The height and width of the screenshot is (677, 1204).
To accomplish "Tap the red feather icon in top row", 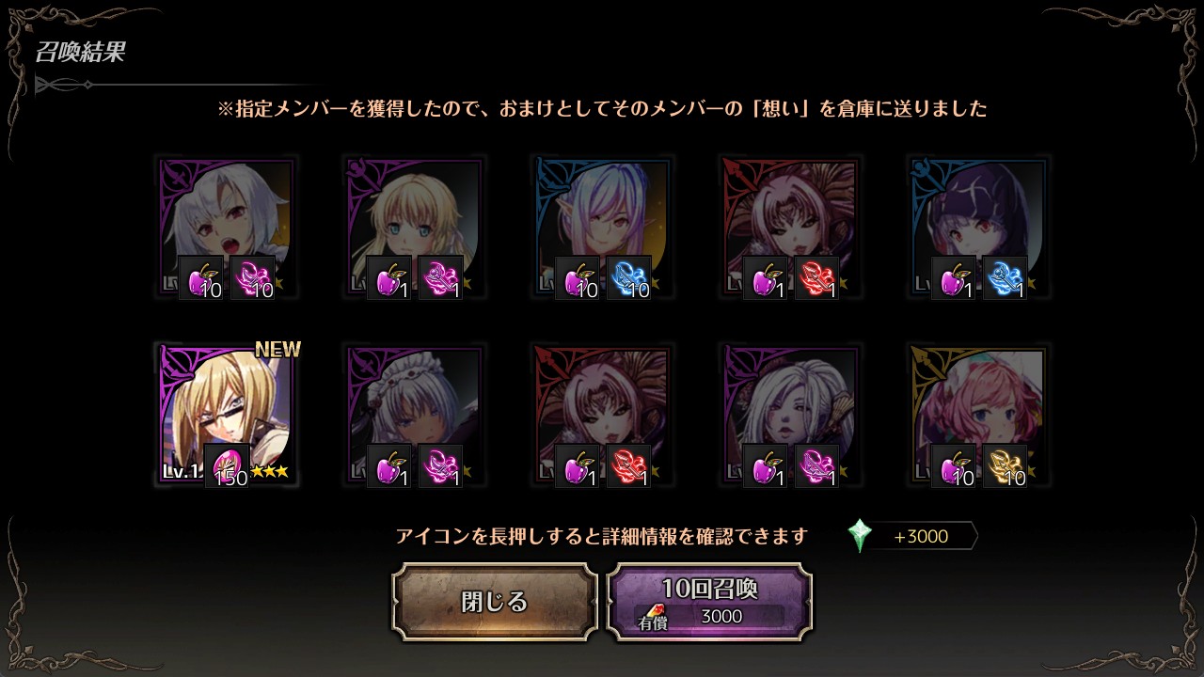I will [816, 278].
